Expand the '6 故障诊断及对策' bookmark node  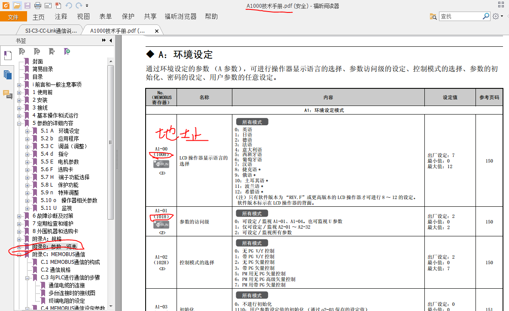tap(19, 216)
